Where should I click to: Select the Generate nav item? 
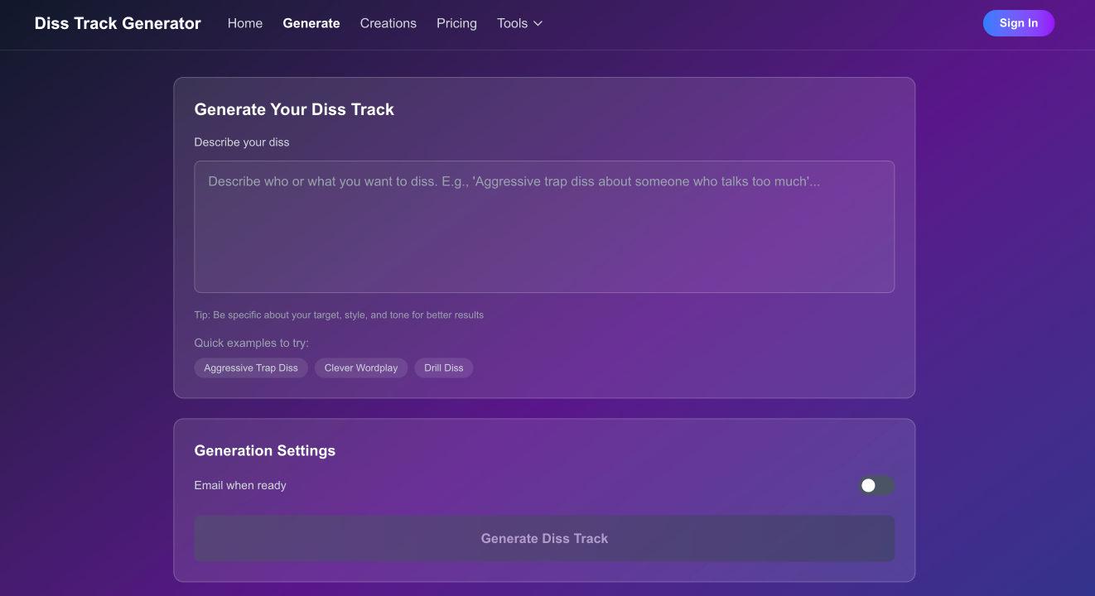pyautogui.click(x=311, y=23)
